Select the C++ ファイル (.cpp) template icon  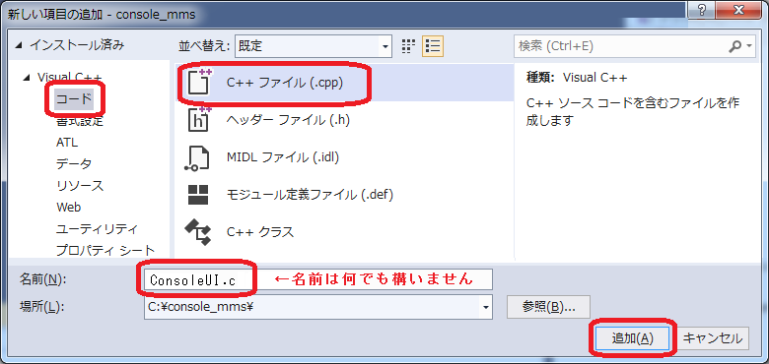point(198,83)
